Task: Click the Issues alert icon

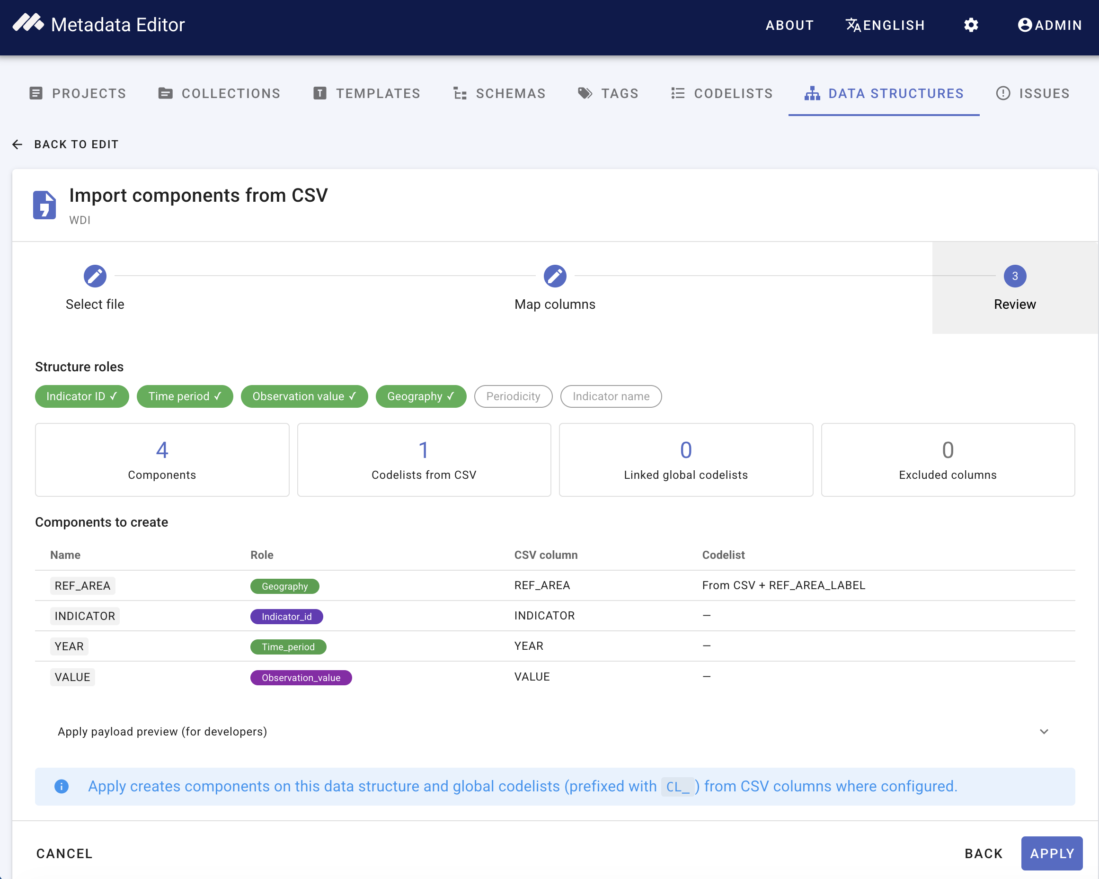Action: click(1002, 93)
